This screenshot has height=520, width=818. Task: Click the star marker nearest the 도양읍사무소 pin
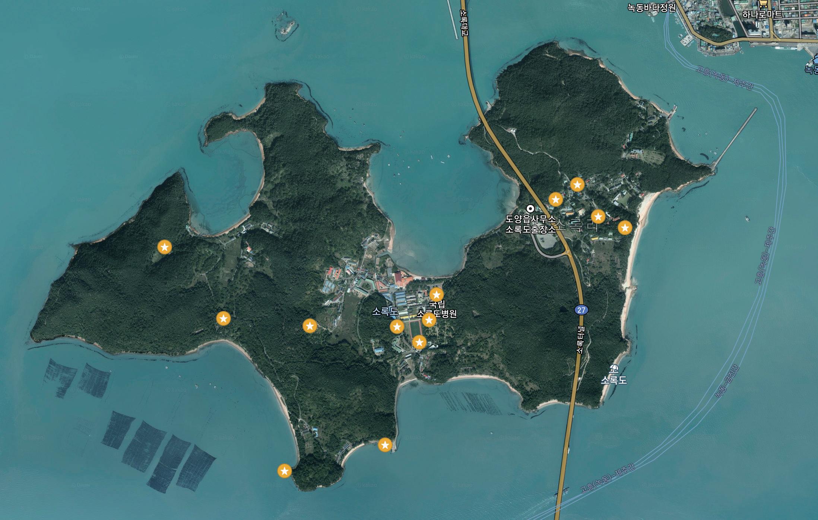(x=555, y=200)
